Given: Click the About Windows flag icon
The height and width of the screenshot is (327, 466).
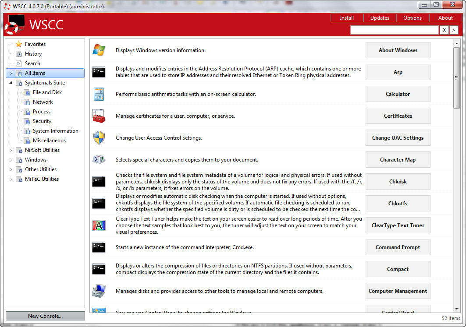Looking at the screenshot, I should pos(99,50).
